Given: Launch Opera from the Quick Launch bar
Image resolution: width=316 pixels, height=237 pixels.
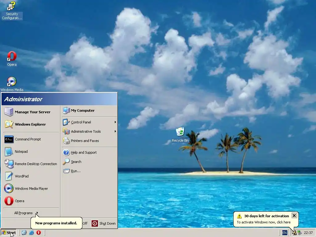Looking at the screenshot, I should tap(39, 233).
